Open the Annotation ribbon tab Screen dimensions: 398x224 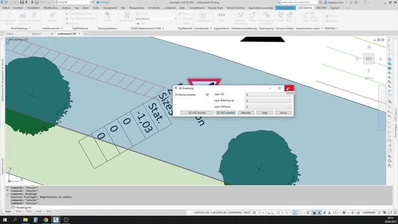(33, 8)
